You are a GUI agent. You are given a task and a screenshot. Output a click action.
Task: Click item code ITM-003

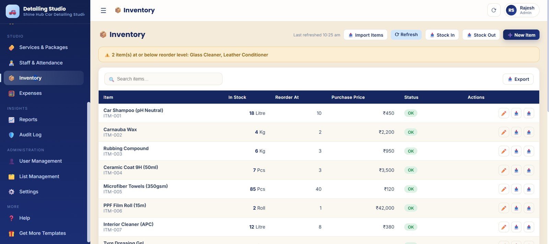(113, 154)
